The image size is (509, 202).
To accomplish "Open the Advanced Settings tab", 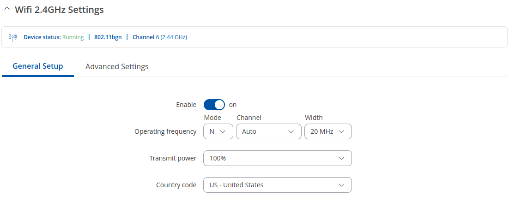I will 117,66.
